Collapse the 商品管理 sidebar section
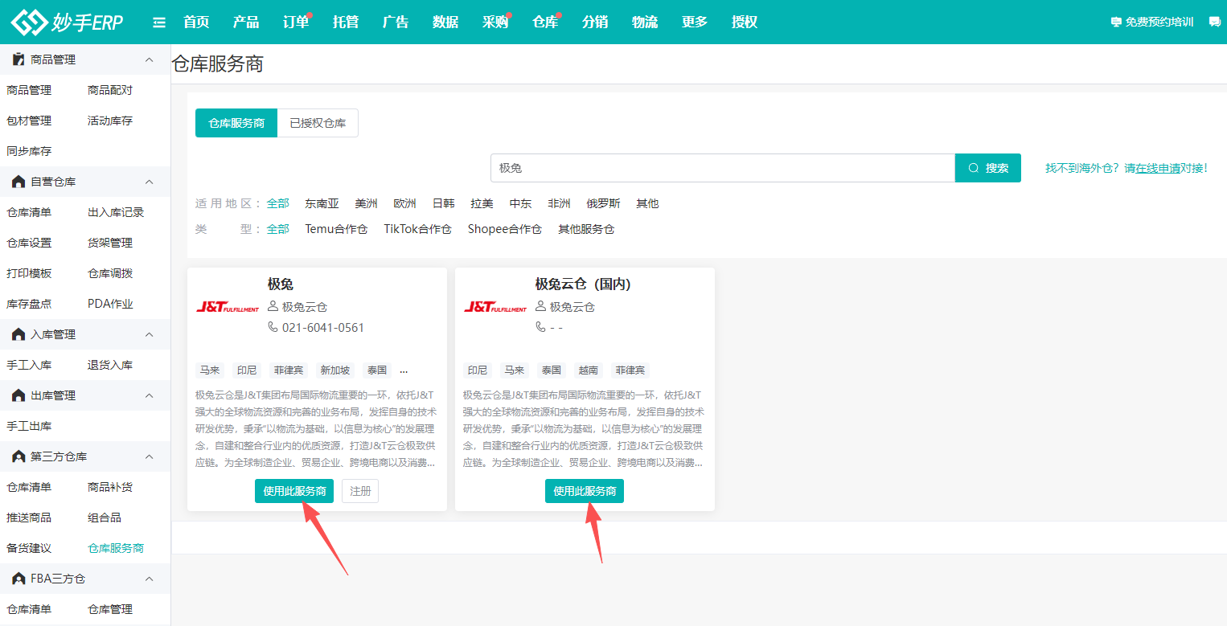 click(149, 59)
